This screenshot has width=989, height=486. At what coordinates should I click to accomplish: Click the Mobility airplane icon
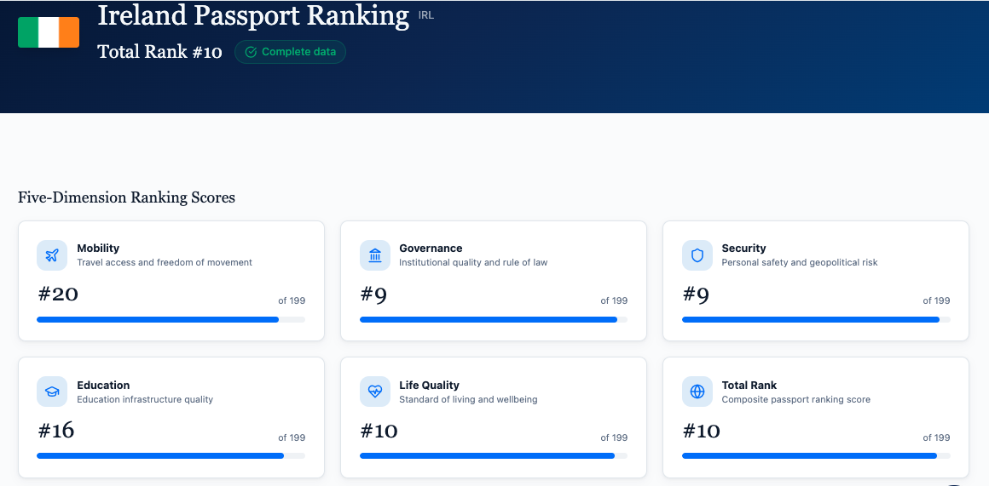pyautogui.click(x=52, y=255)
